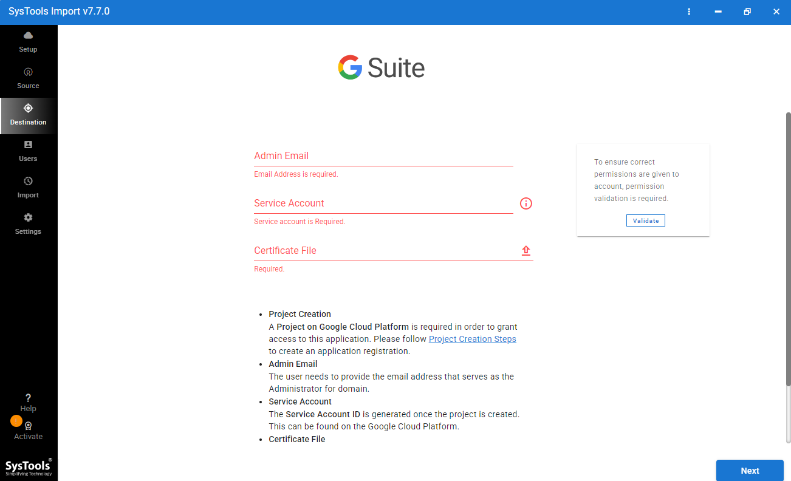791x481 pixels.
Task: Click the Service Account info icon
Action: 526,203
